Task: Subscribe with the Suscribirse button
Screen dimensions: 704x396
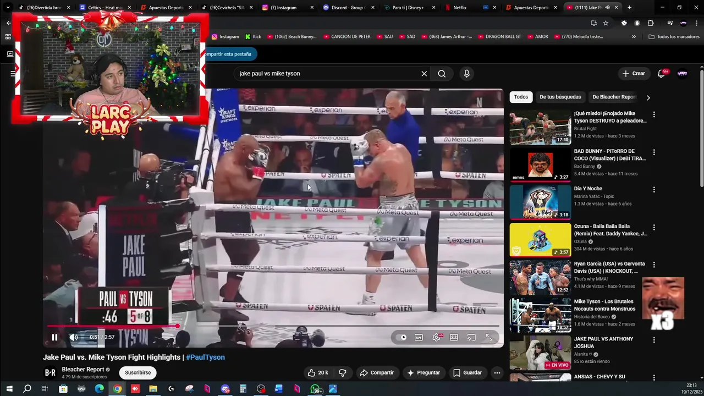Action: click(x=137, y=372)
